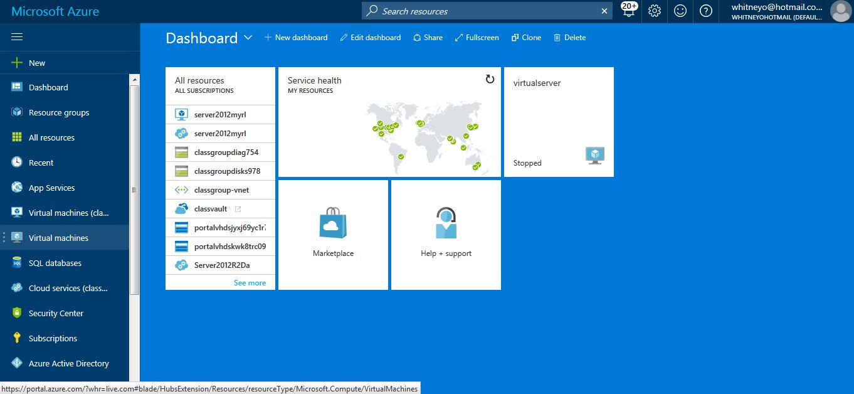Viewport: 854px width, 394px height.
Task: Click the Cloud services (classic) sidebar icon
Action: pyautogui.click(x=17, y=288)
